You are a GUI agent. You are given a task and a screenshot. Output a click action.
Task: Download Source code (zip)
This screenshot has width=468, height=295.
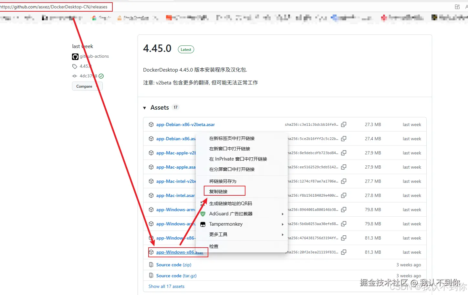[174, 265]
